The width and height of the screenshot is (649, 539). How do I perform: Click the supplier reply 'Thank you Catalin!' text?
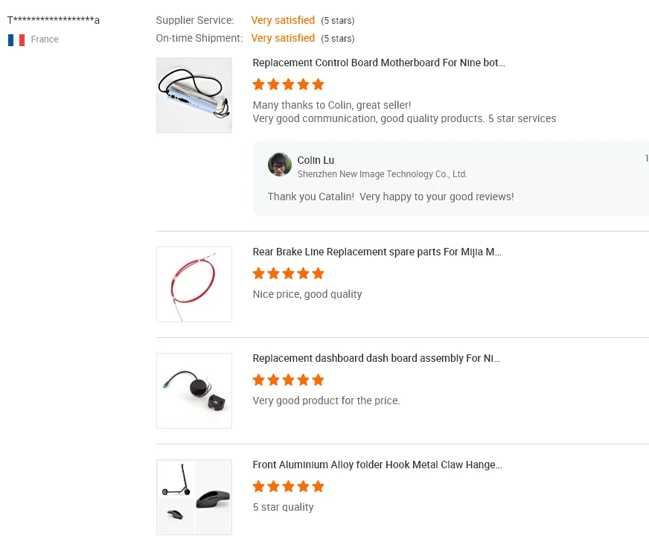click(391, 197)
